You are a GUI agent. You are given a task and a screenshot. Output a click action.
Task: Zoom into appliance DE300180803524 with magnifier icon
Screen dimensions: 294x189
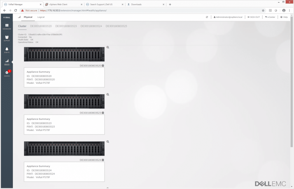coord(108,141)
